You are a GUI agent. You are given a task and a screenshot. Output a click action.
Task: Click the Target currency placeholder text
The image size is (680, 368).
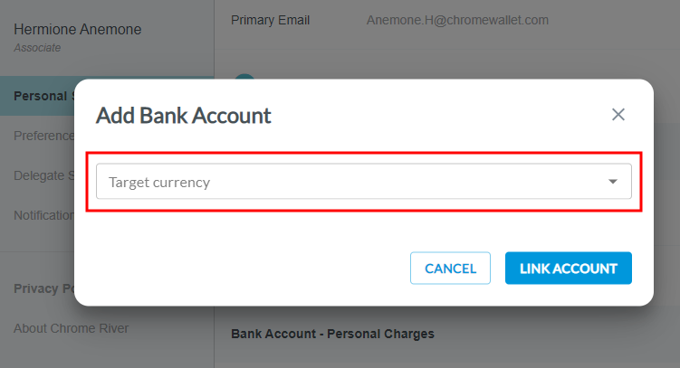[x=159, y=182]
